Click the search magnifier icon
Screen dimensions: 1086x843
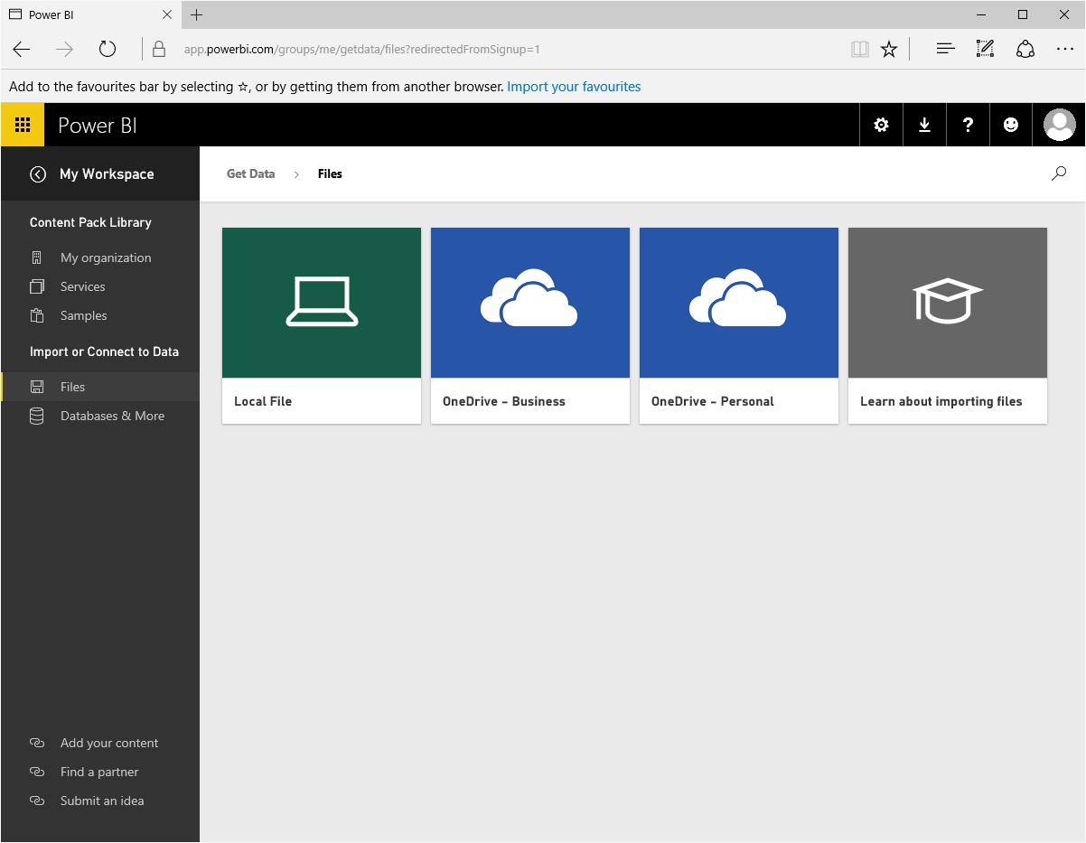click(1059, 173)
